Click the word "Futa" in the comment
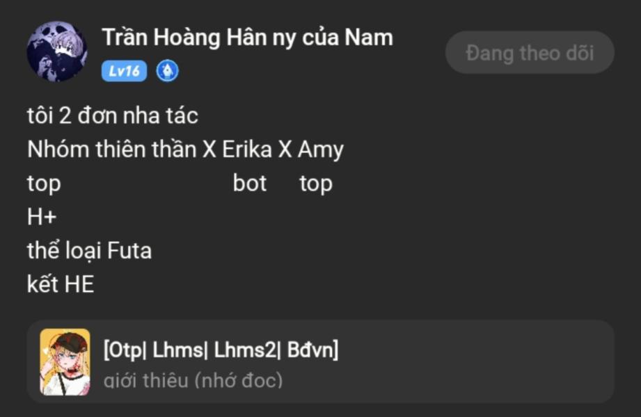This screenshot has width=641, height=417. 129,250
